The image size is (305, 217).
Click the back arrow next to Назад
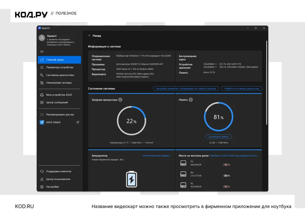[x=89, y=36]
